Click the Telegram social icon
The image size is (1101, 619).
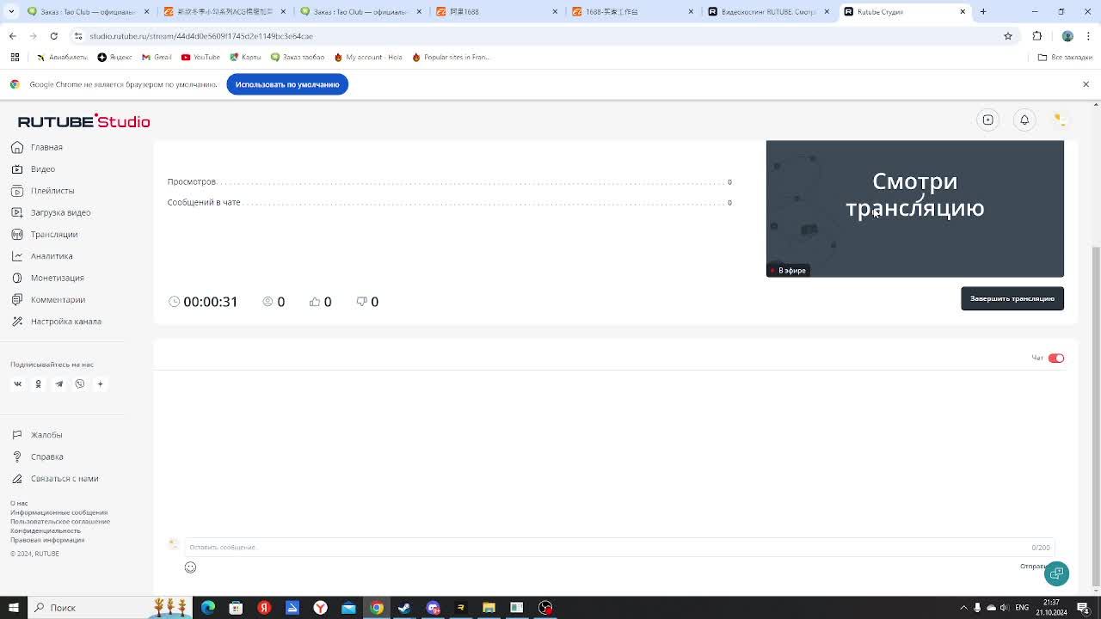[x=58, y=383]
